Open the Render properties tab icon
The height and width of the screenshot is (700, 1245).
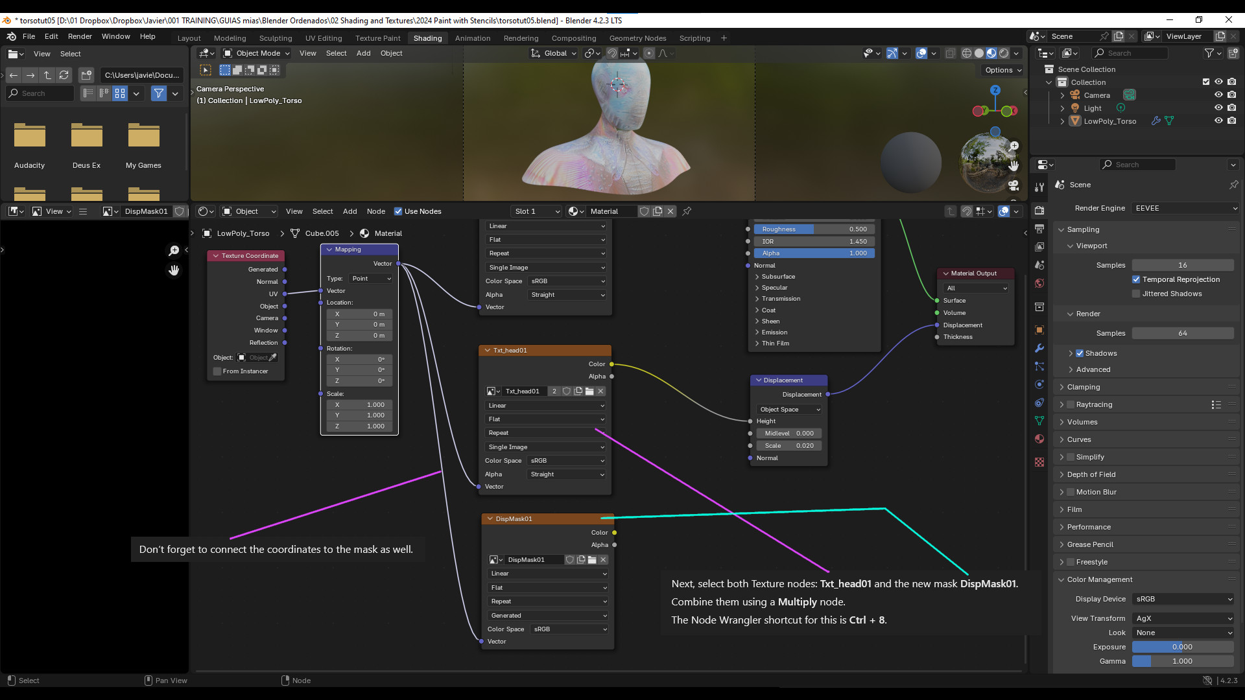(x=1039, y=210)
